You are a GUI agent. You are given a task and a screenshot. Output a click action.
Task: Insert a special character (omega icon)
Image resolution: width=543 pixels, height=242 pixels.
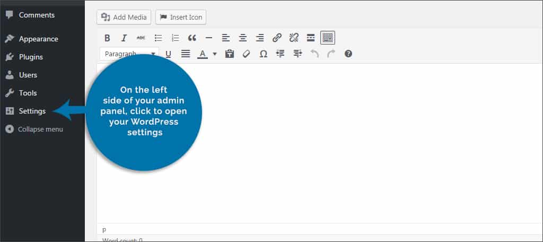point(264,54)
